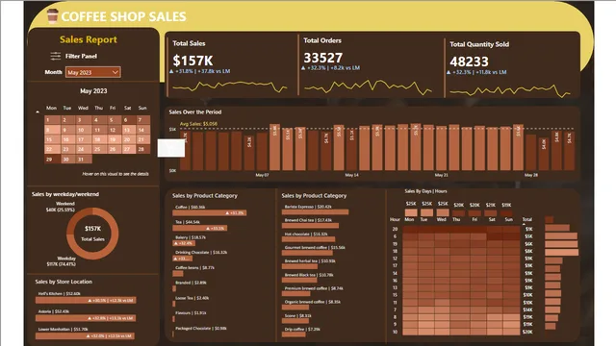
Task: Click the Total Sales $157K value
Action: point(192,61)
